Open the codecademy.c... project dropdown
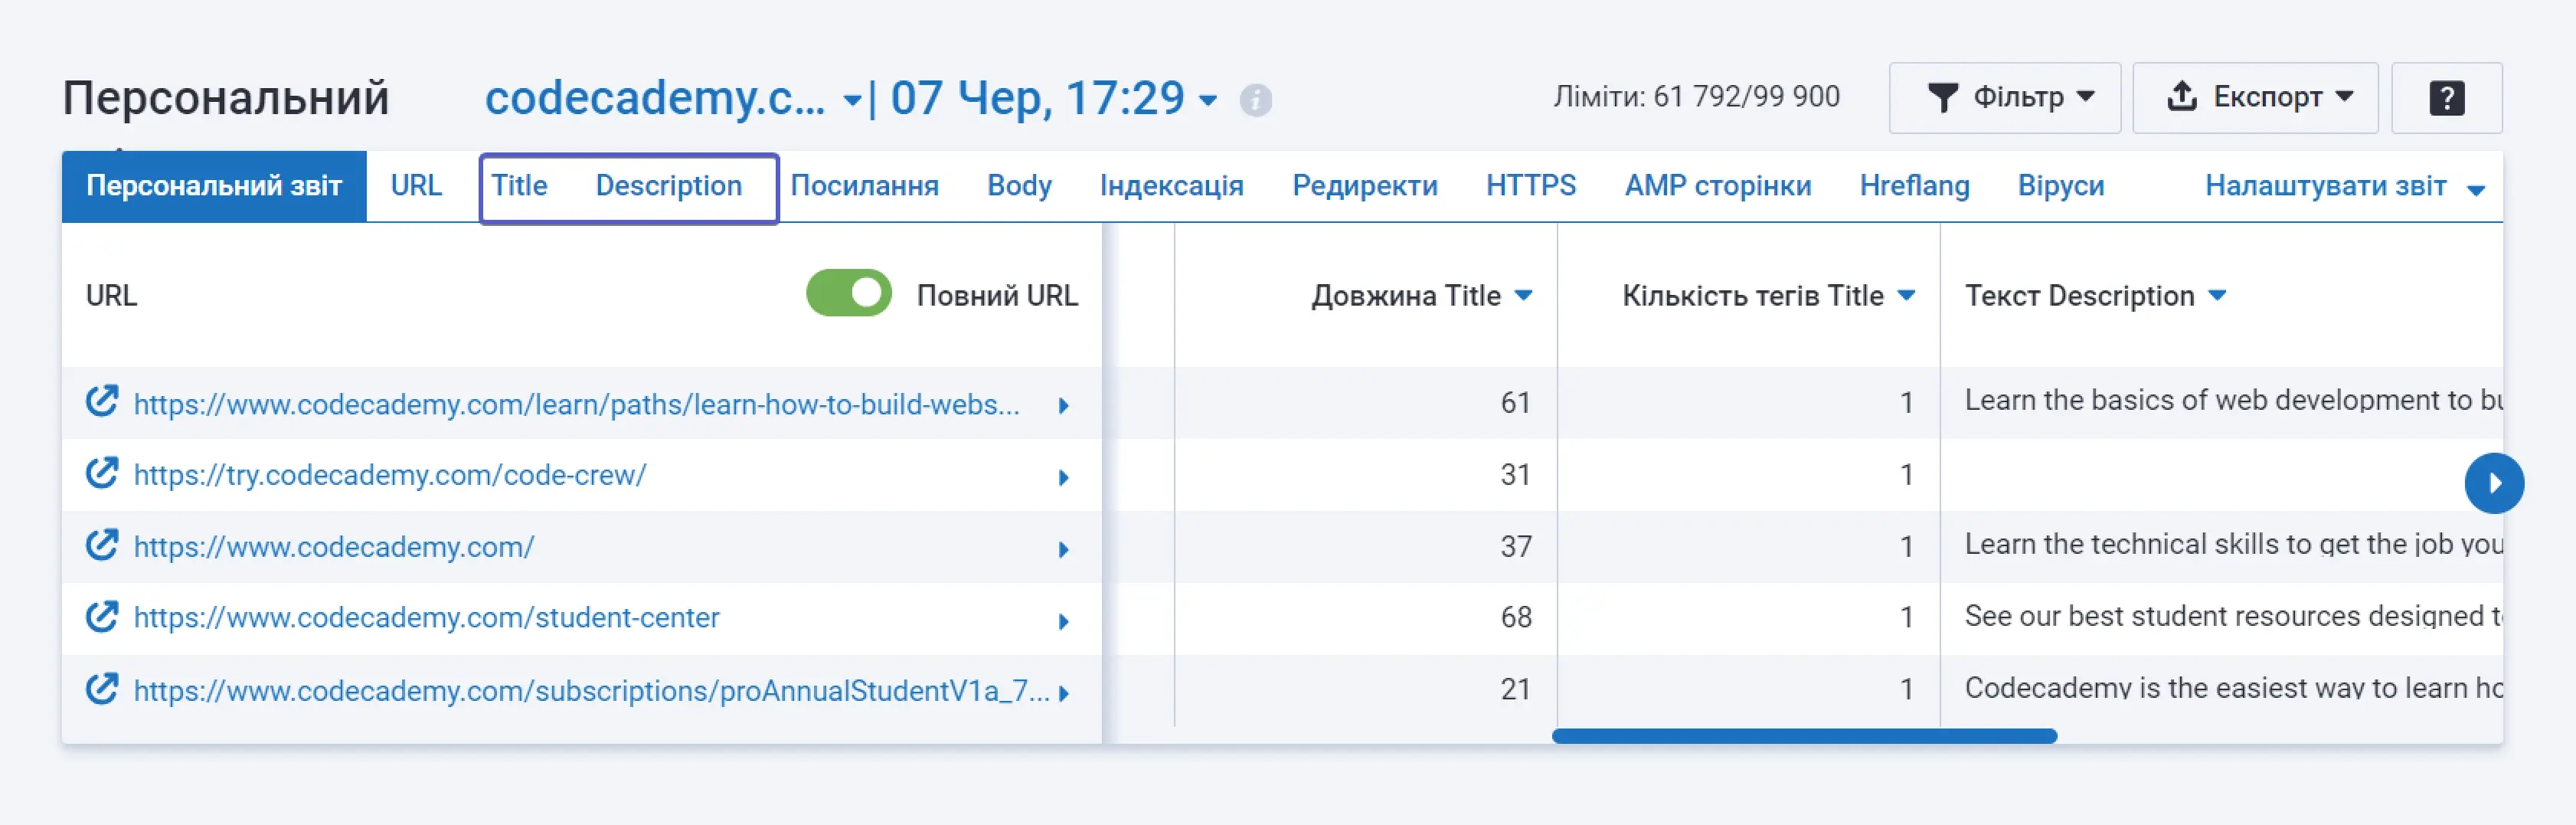The width and height of the screenshot is (2576, 825). (672, 98)
